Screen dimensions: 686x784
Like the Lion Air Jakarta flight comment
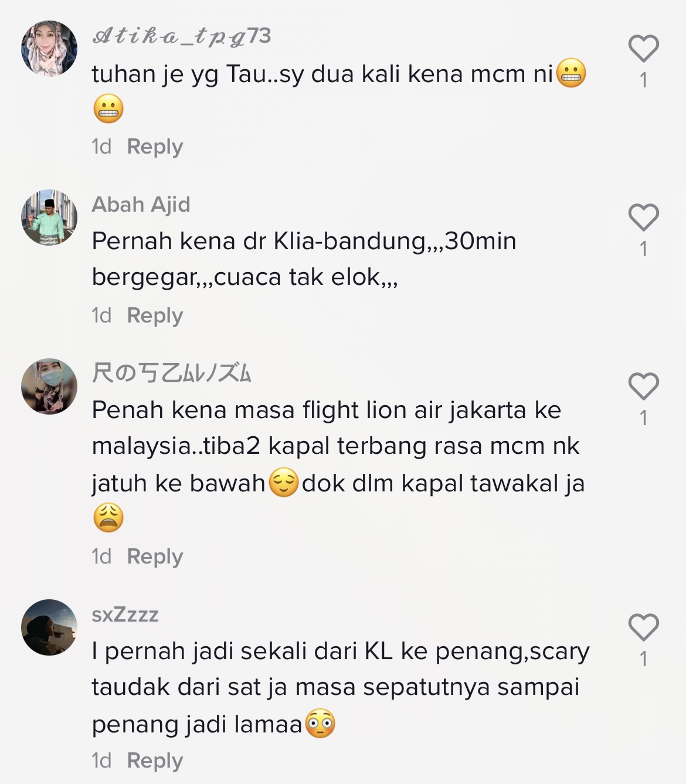pyautogui.click(x=644, y=386)
